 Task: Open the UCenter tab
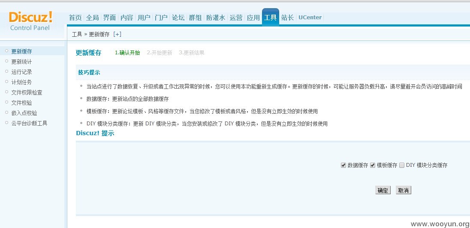click(x=310, y=18)
